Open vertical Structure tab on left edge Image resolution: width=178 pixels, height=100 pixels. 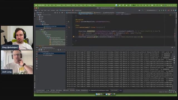pyautogui.click(x=35, y=78)
